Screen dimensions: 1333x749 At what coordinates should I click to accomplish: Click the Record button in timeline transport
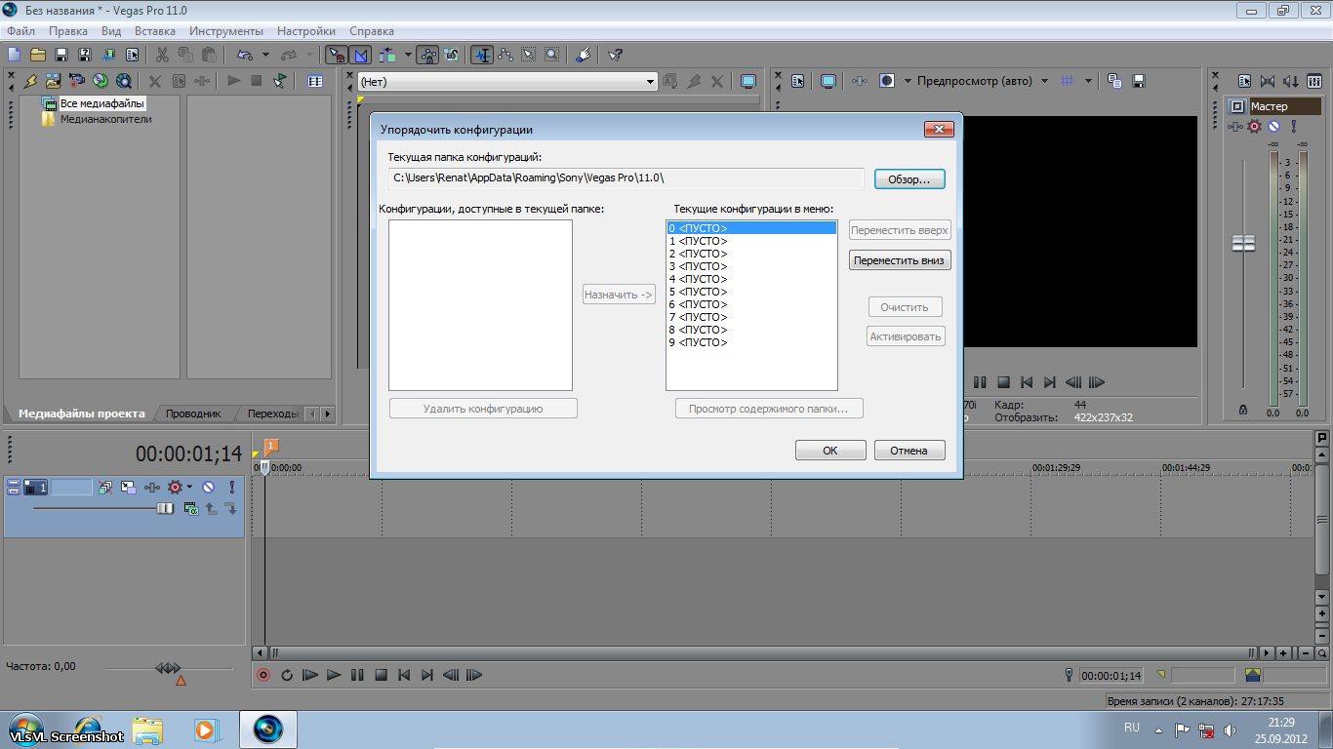click(x=263, y=675)
